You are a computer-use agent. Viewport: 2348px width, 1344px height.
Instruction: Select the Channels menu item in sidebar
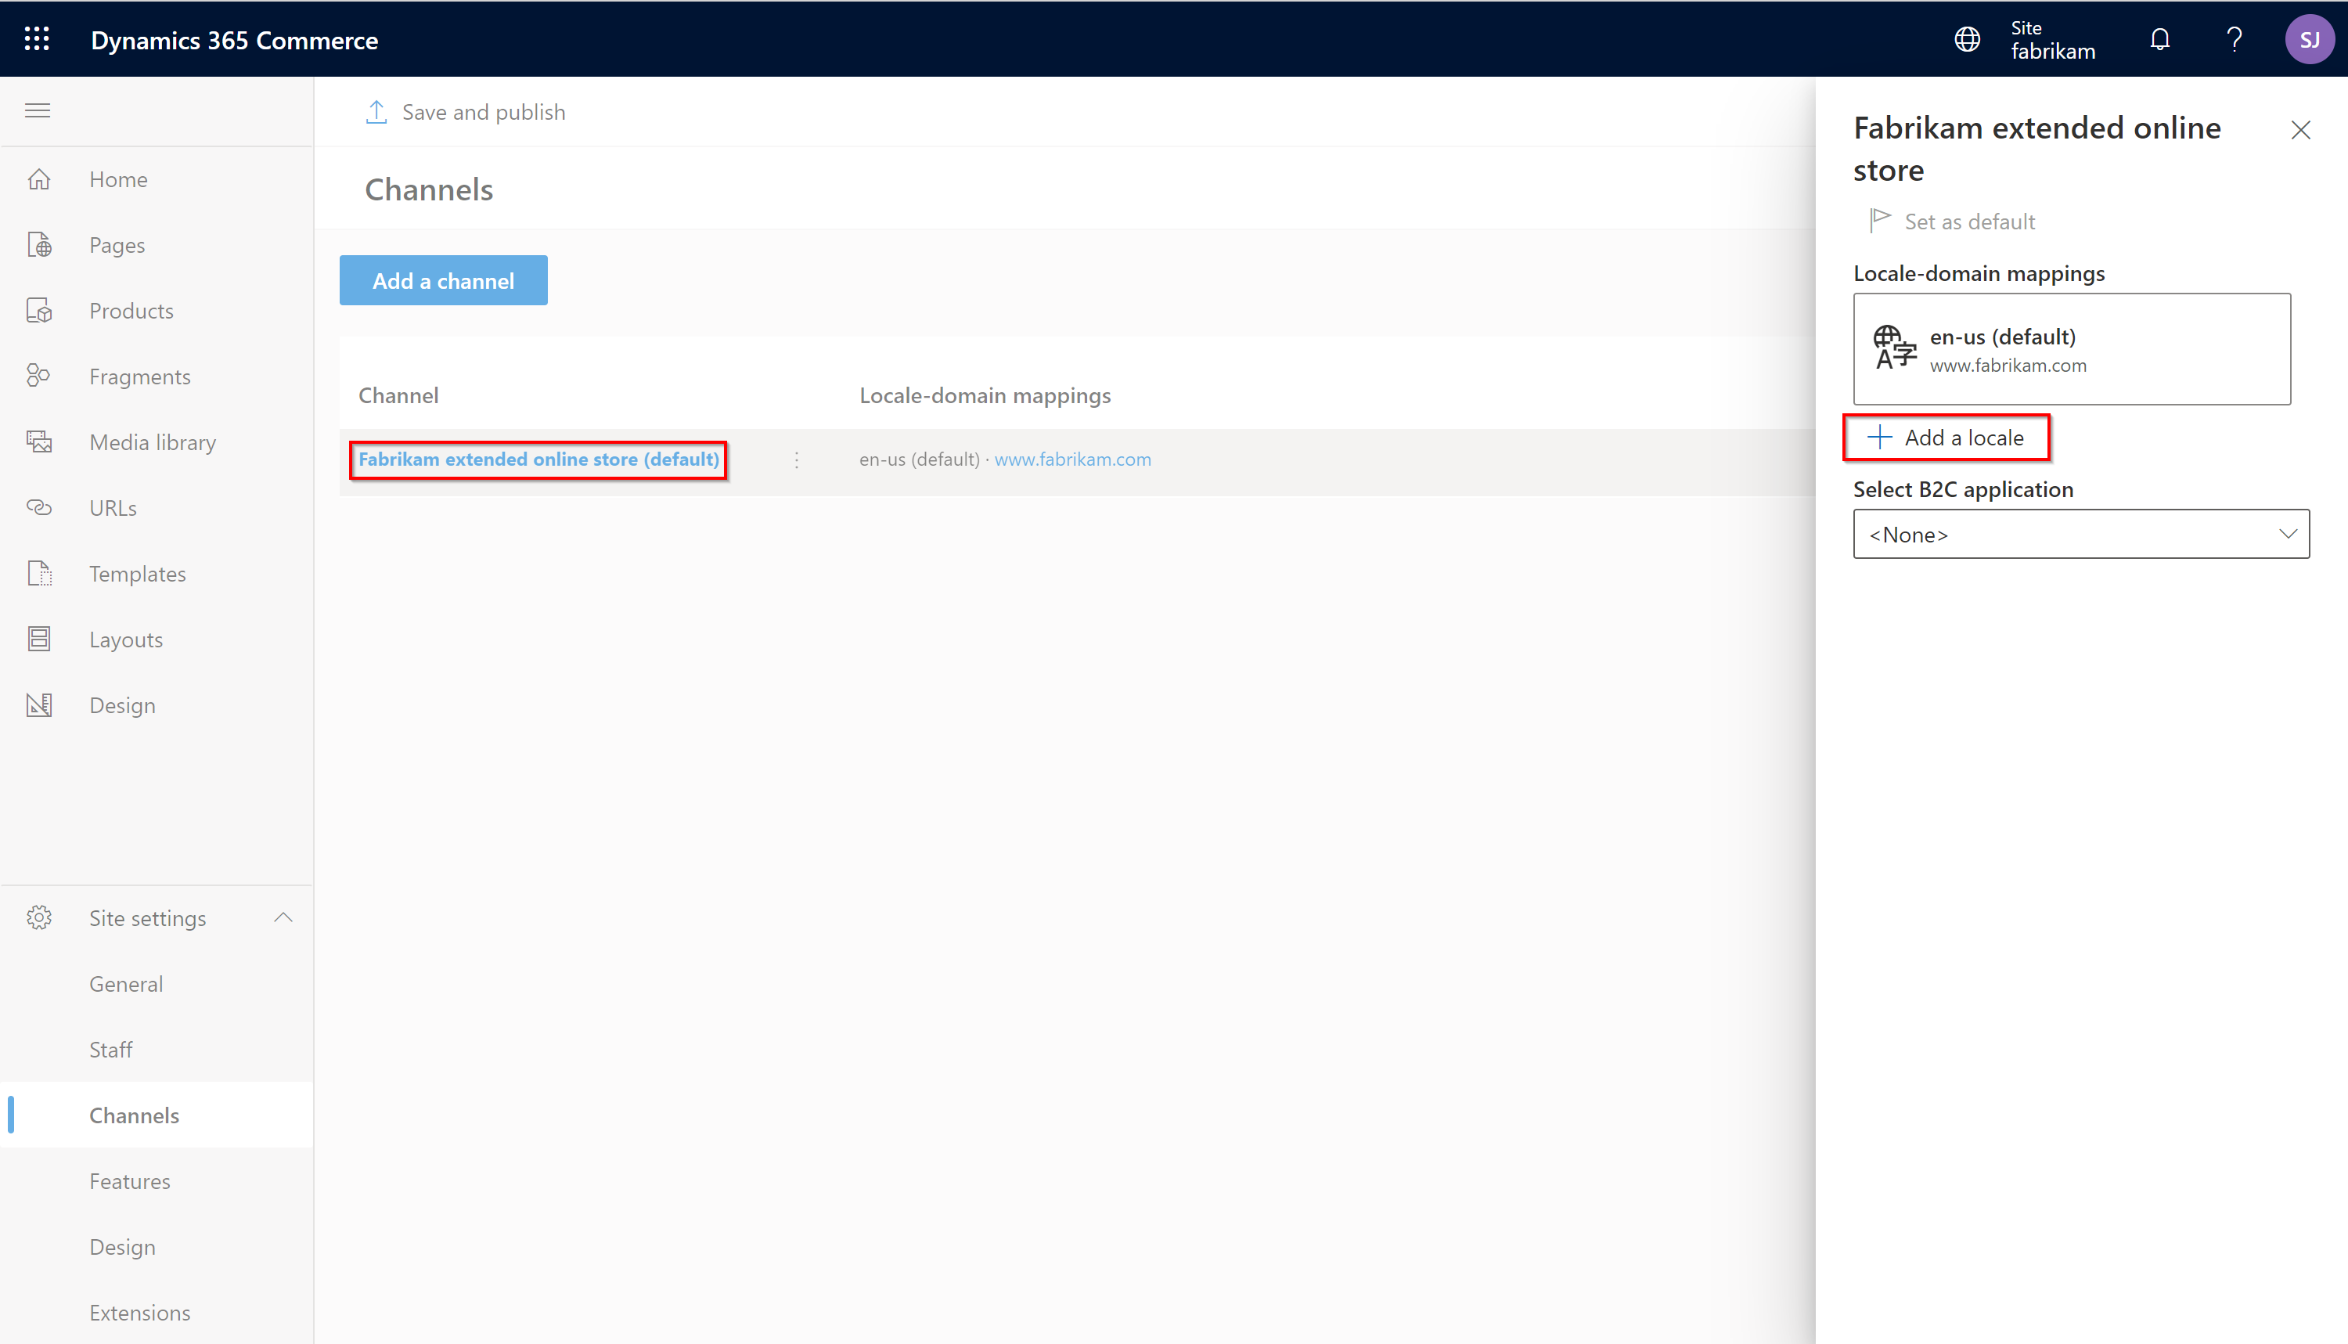(x=134, y=1115)
